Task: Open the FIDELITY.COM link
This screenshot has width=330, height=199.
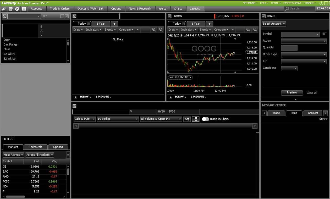Action: pyautogui.click(x=292, y=3)
